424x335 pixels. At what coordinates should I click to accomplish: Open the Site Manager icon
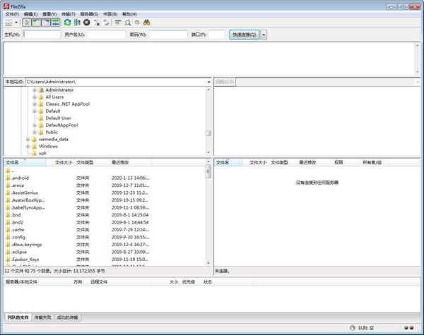(8, 23)
